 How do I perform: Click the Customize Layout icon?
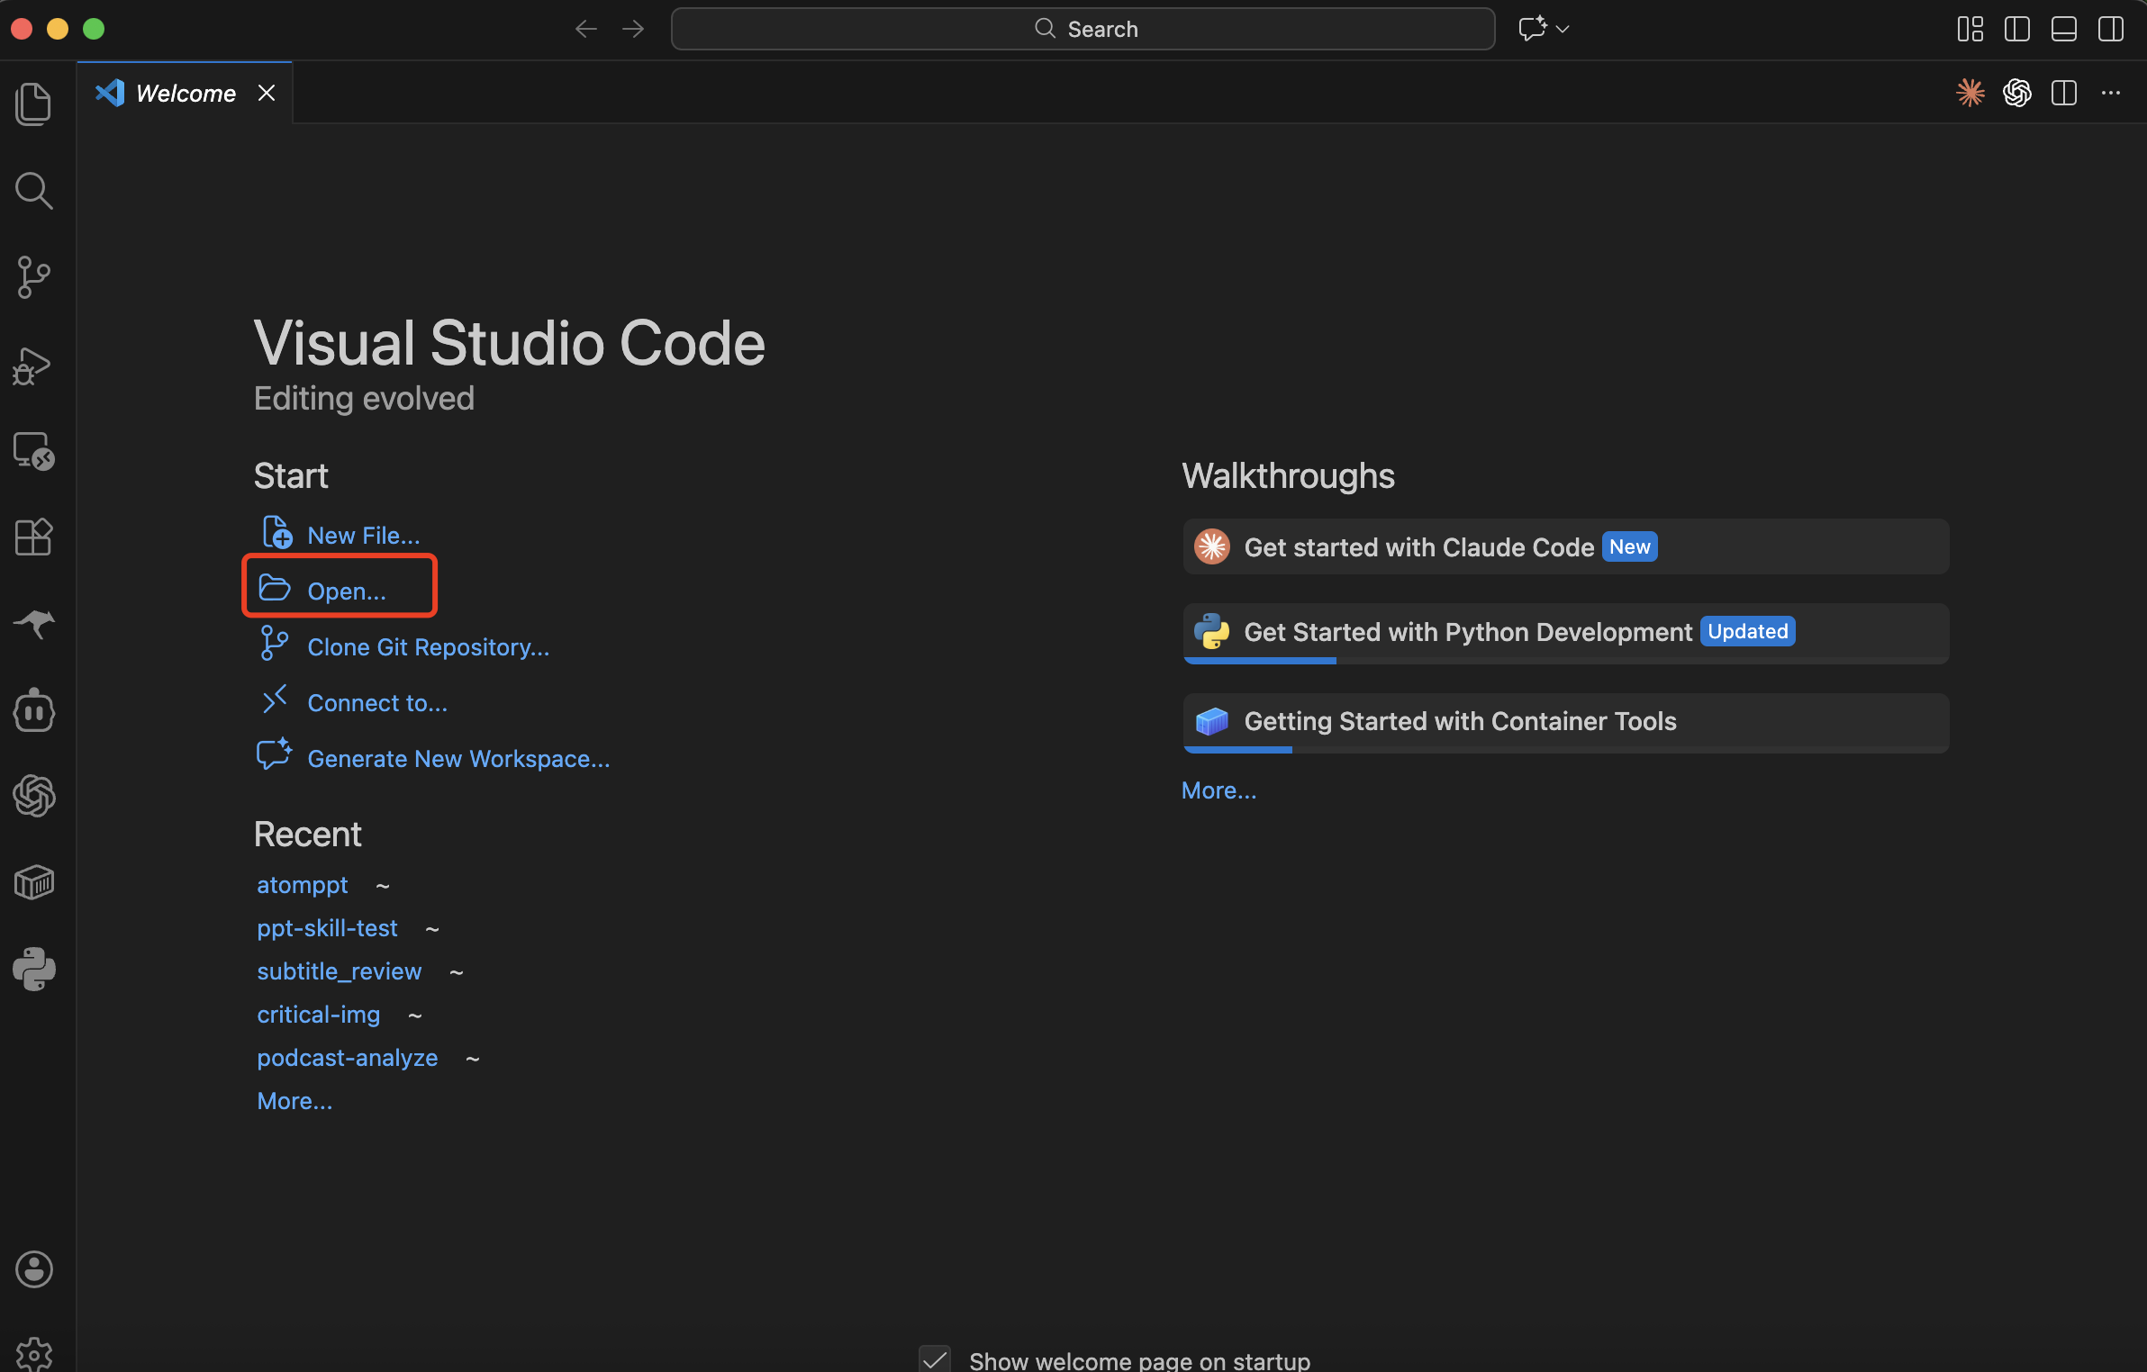point(1970,29)
